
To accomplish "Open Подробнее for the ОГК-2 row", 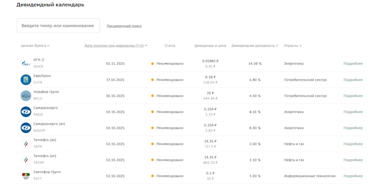I will [x=353, y=64].
